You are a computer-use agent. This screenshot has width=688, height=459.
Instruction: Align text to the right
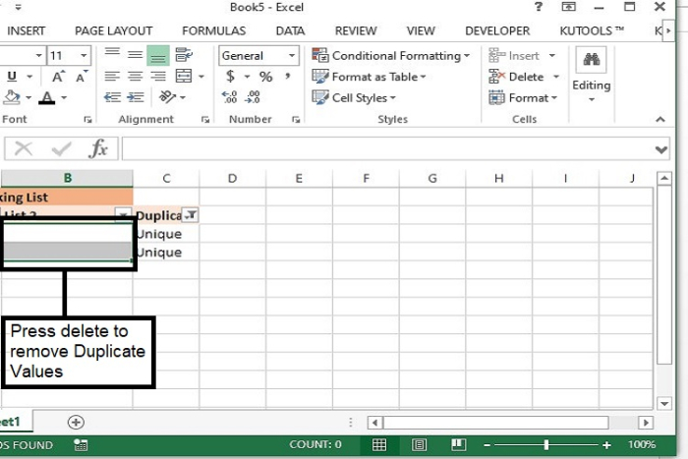click(158, 77)
